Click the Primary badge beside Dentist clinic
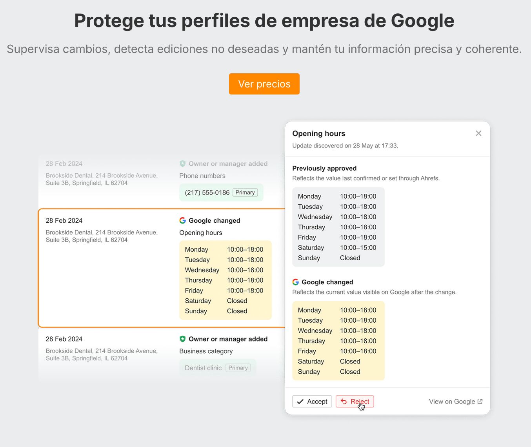The image size is (531, 447). point(238,368)
